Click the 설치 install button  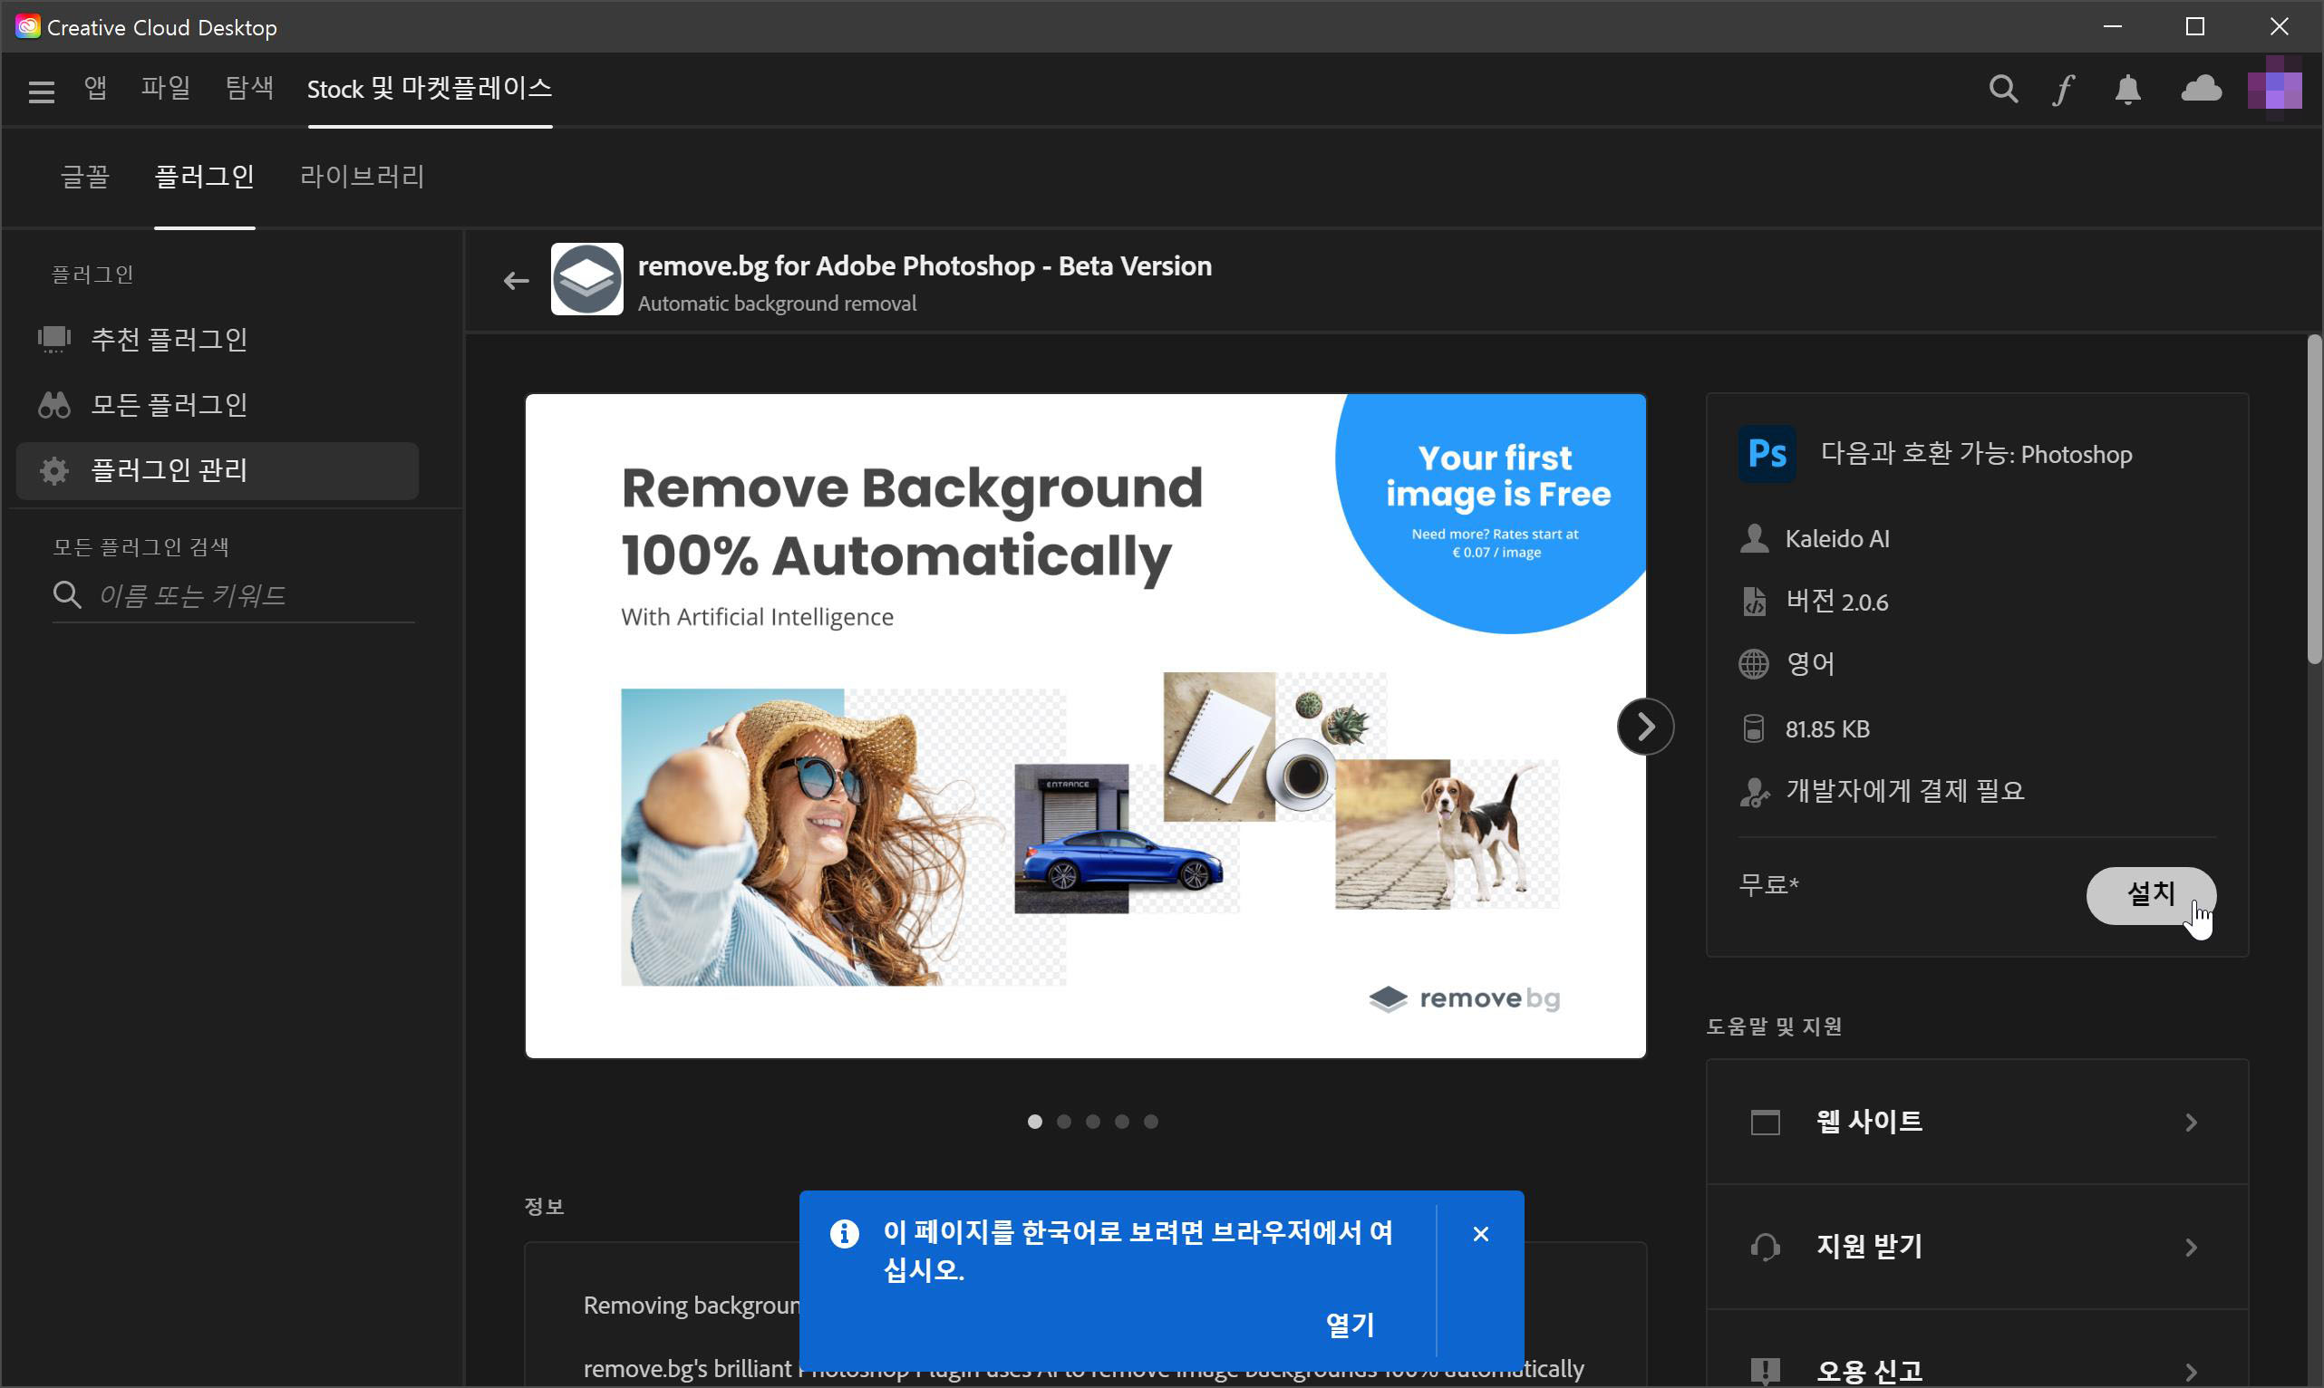tap(2150, 895)
